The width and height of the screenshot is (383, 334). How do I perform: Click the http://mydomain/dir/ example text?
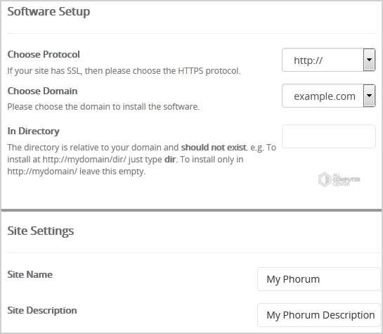pos(84,160)
